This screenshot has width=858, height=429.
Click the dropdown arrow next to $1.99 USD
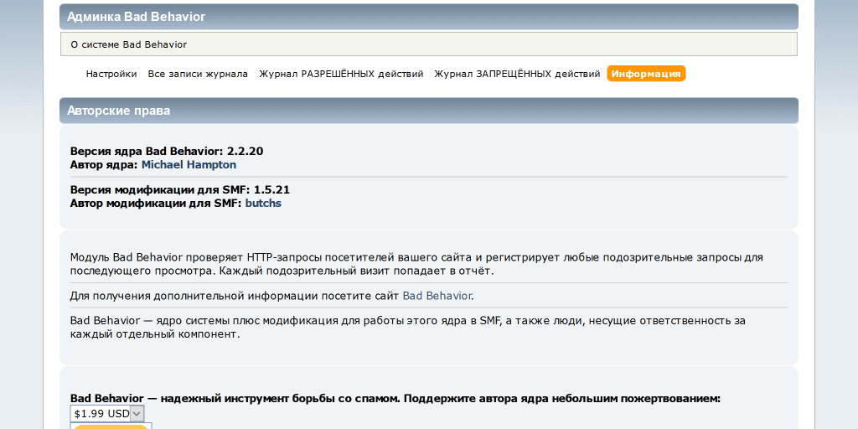pos(137,413)
